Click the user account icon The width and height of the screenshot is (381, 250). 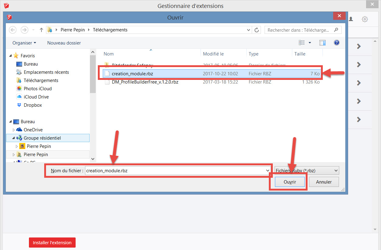pos(351,19)
